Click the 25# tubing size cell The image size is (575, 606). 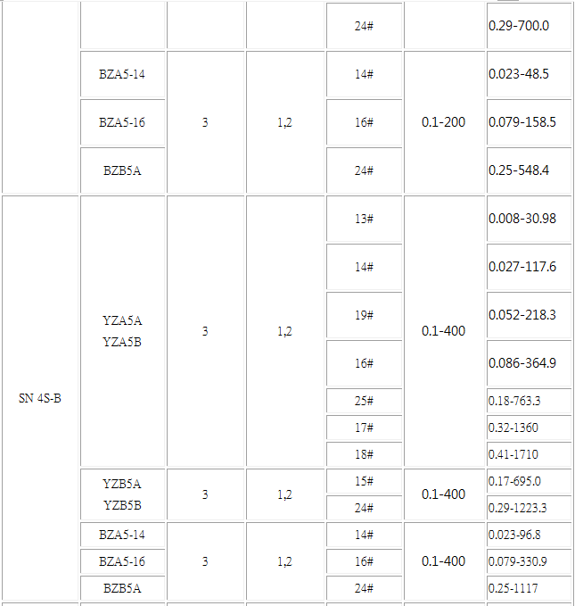tap(364, 401)
